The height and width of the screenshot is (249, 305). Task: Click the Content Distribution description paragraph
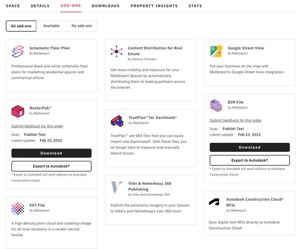(x=148, y=79)
